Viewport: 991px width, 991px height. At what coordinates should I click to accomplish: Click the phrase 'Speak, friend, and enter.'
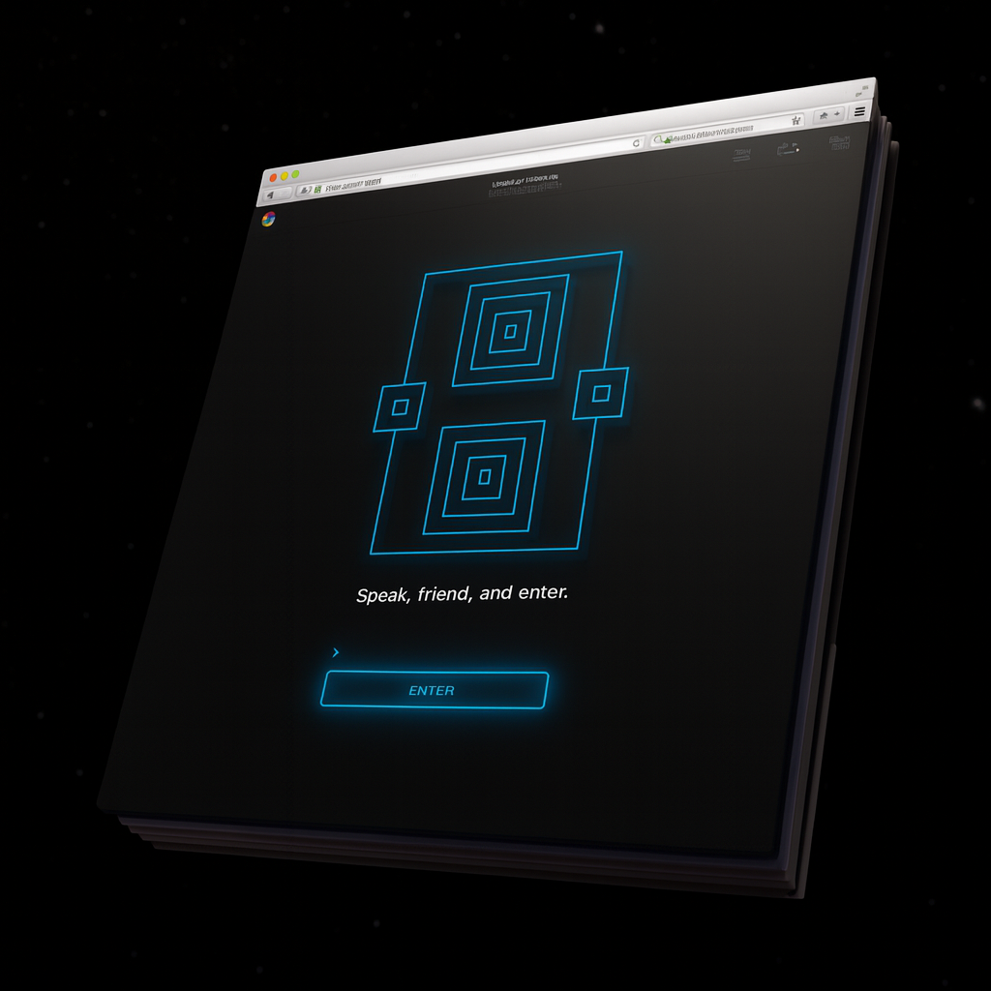[462, 591]
